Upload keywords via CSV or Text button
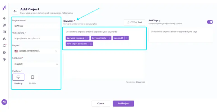 (x=134, y=22)
